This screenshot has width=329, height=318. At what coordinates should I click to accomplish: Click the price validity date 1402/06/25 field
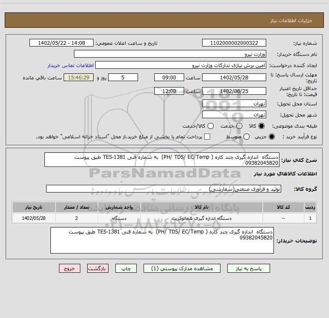coord(234,91)
